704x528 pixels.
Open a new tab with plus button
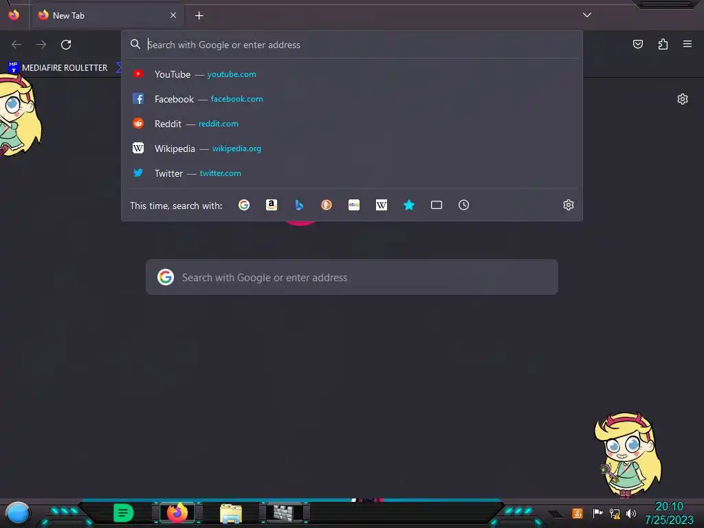[199, 16]
